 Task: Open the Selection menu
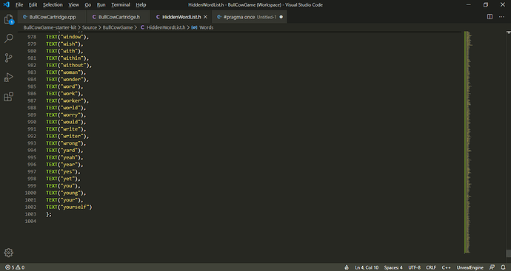pos(53,5)
